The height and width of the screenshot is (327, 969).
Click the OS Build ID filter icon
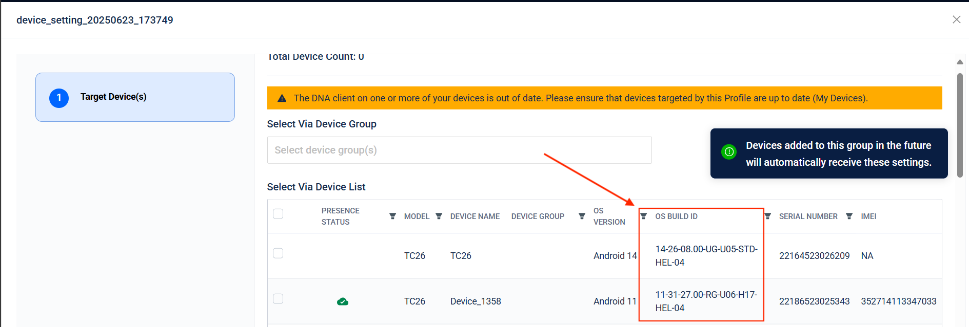[767, 216]
